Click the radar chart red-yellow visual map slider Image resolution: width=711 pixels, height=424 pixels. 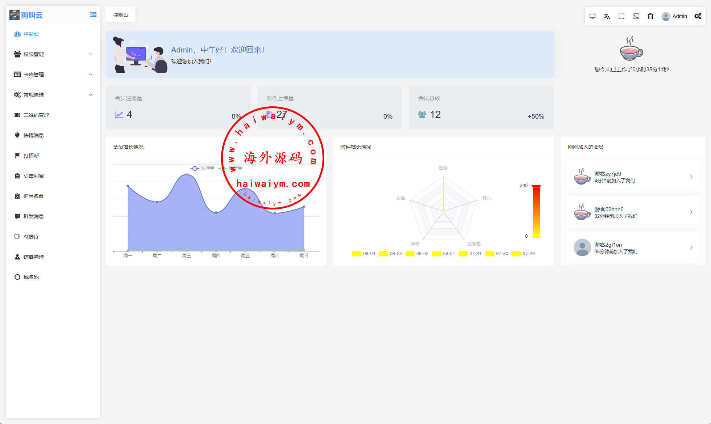coord(536,211)
